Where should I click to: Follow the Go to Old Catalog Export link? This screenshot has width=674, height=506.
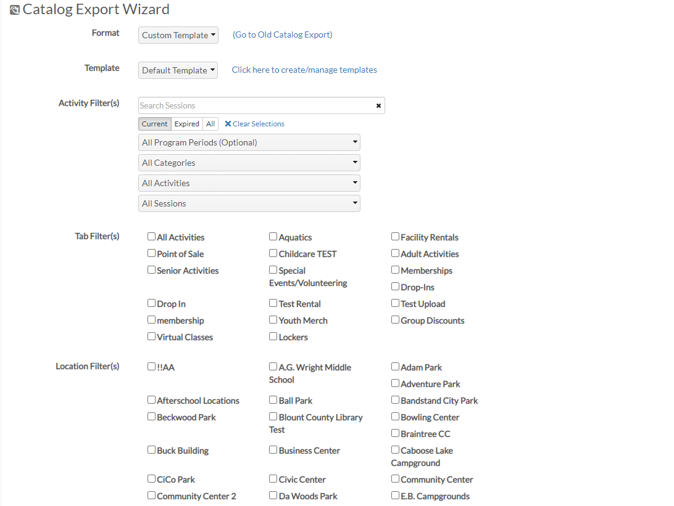(283, 35)
